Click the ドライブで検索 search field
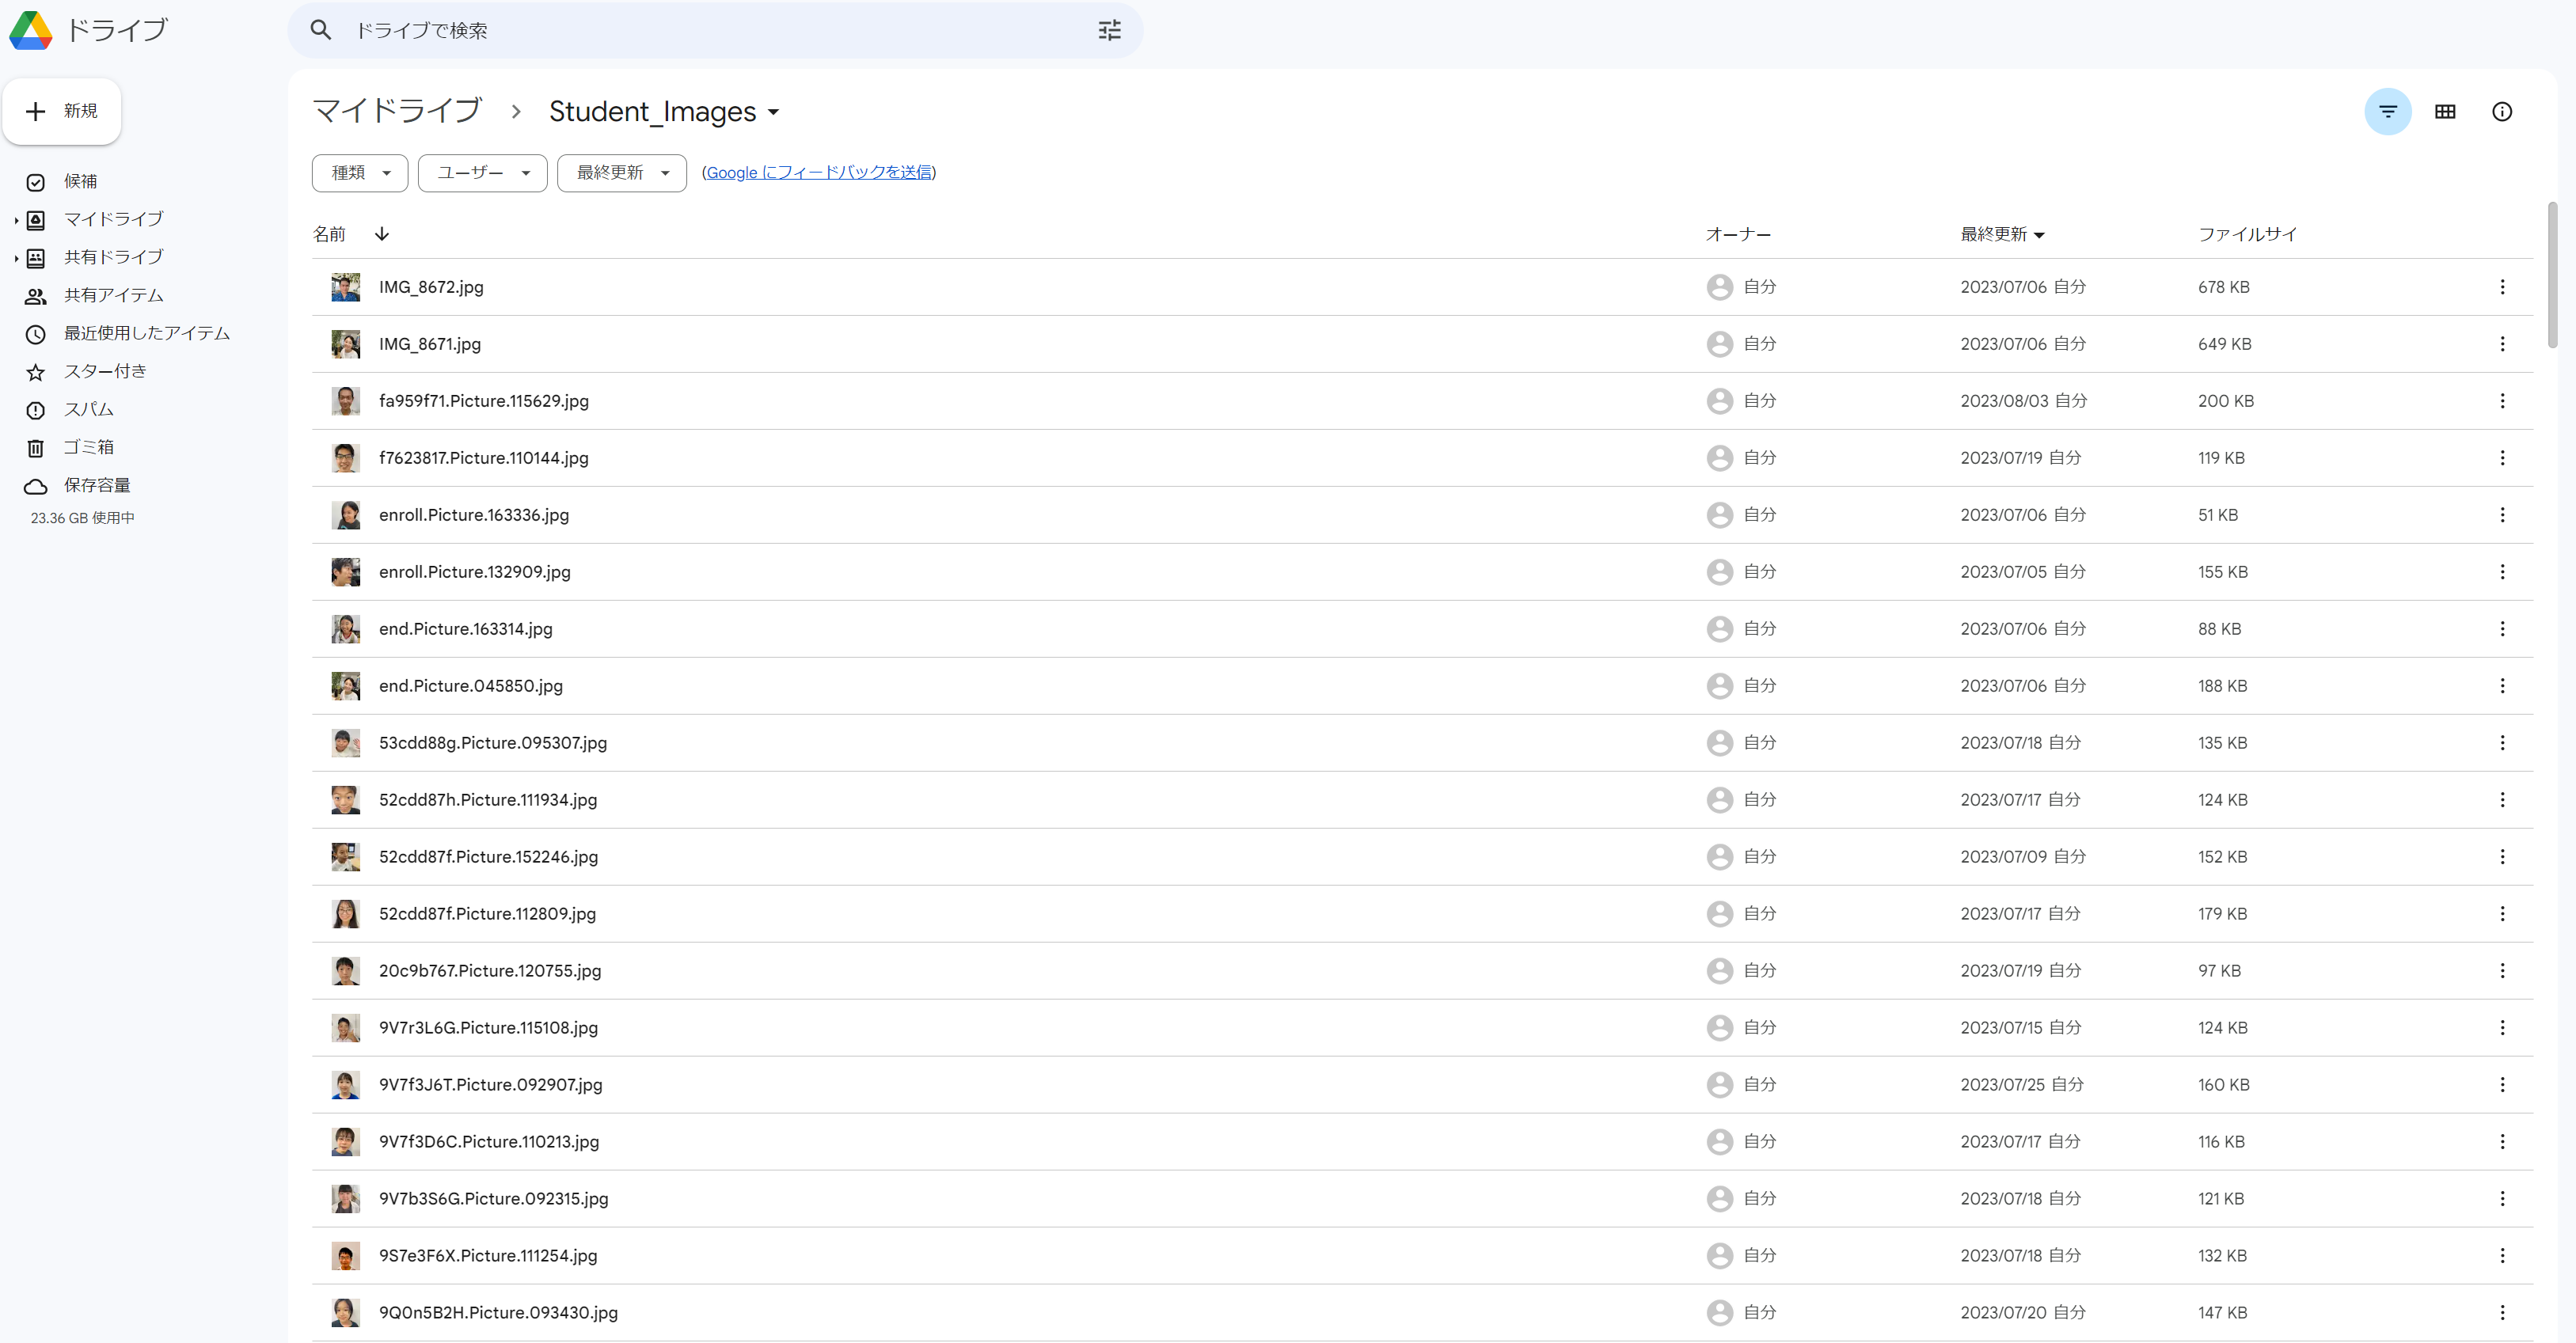 click(700, 30)
